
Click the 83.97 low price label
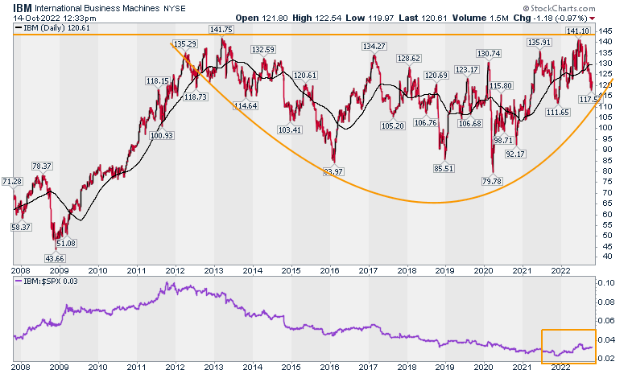click(335, 171)
